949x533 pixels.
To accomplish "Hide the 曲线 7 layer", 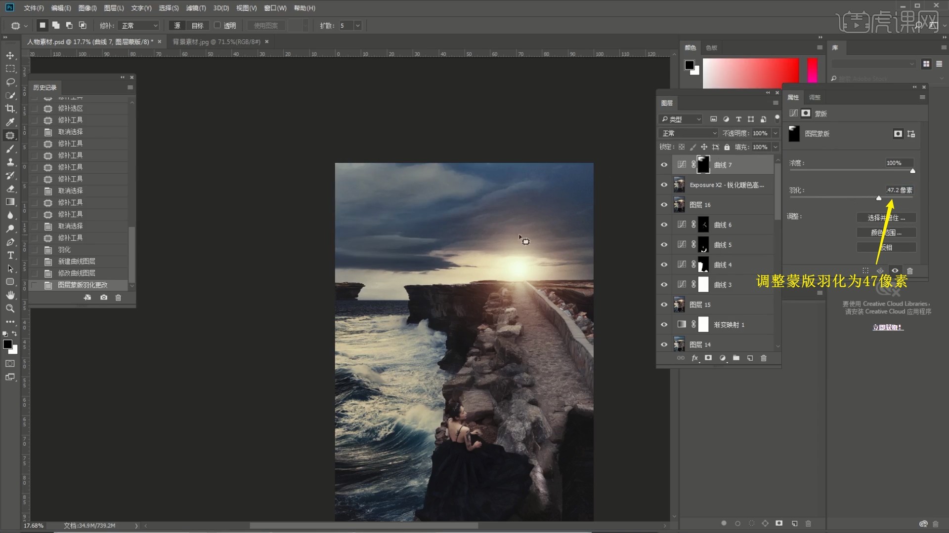I will (664, 165).
